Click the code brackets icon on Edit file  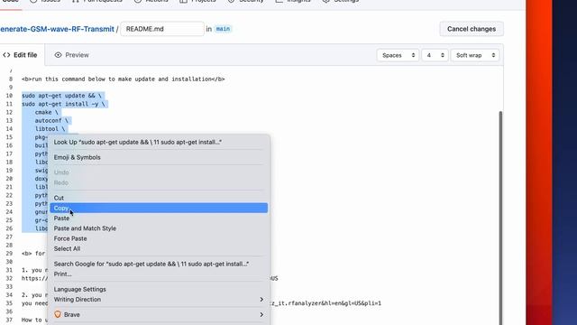[6, 55]
